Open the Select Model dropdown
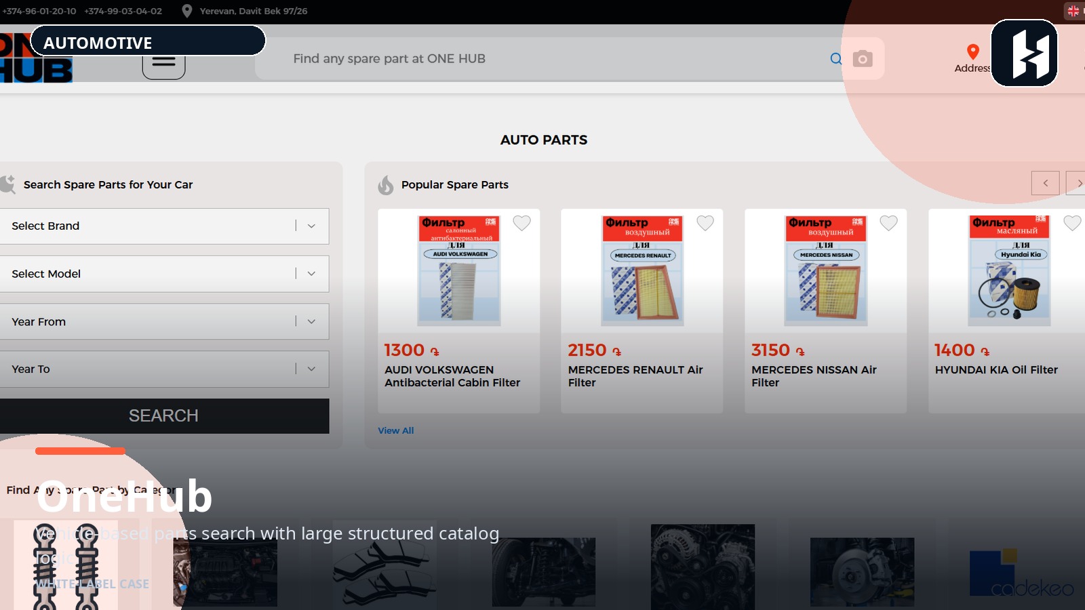This screenshot has height=610, width=1085. (164, 274)
